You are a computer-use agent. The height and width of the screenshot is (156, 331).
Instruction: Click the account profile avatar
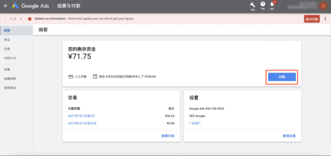pyautogui.click(x=323, y=6)
